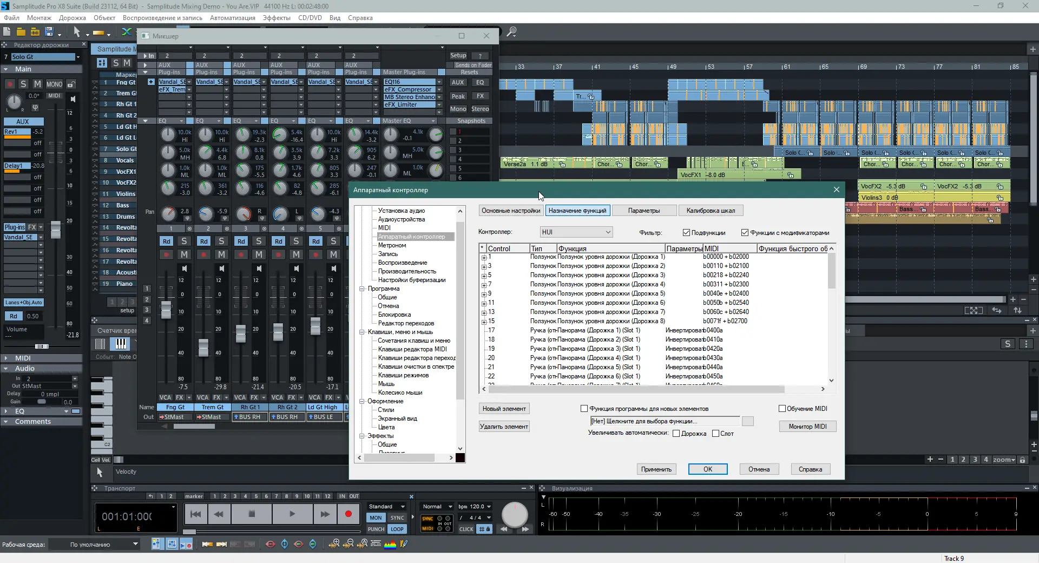Viewport: 1039px width, 563px height.
Task: Open the bpm 120.0 tempo dropdown
Action: click(x=475, y=507)
